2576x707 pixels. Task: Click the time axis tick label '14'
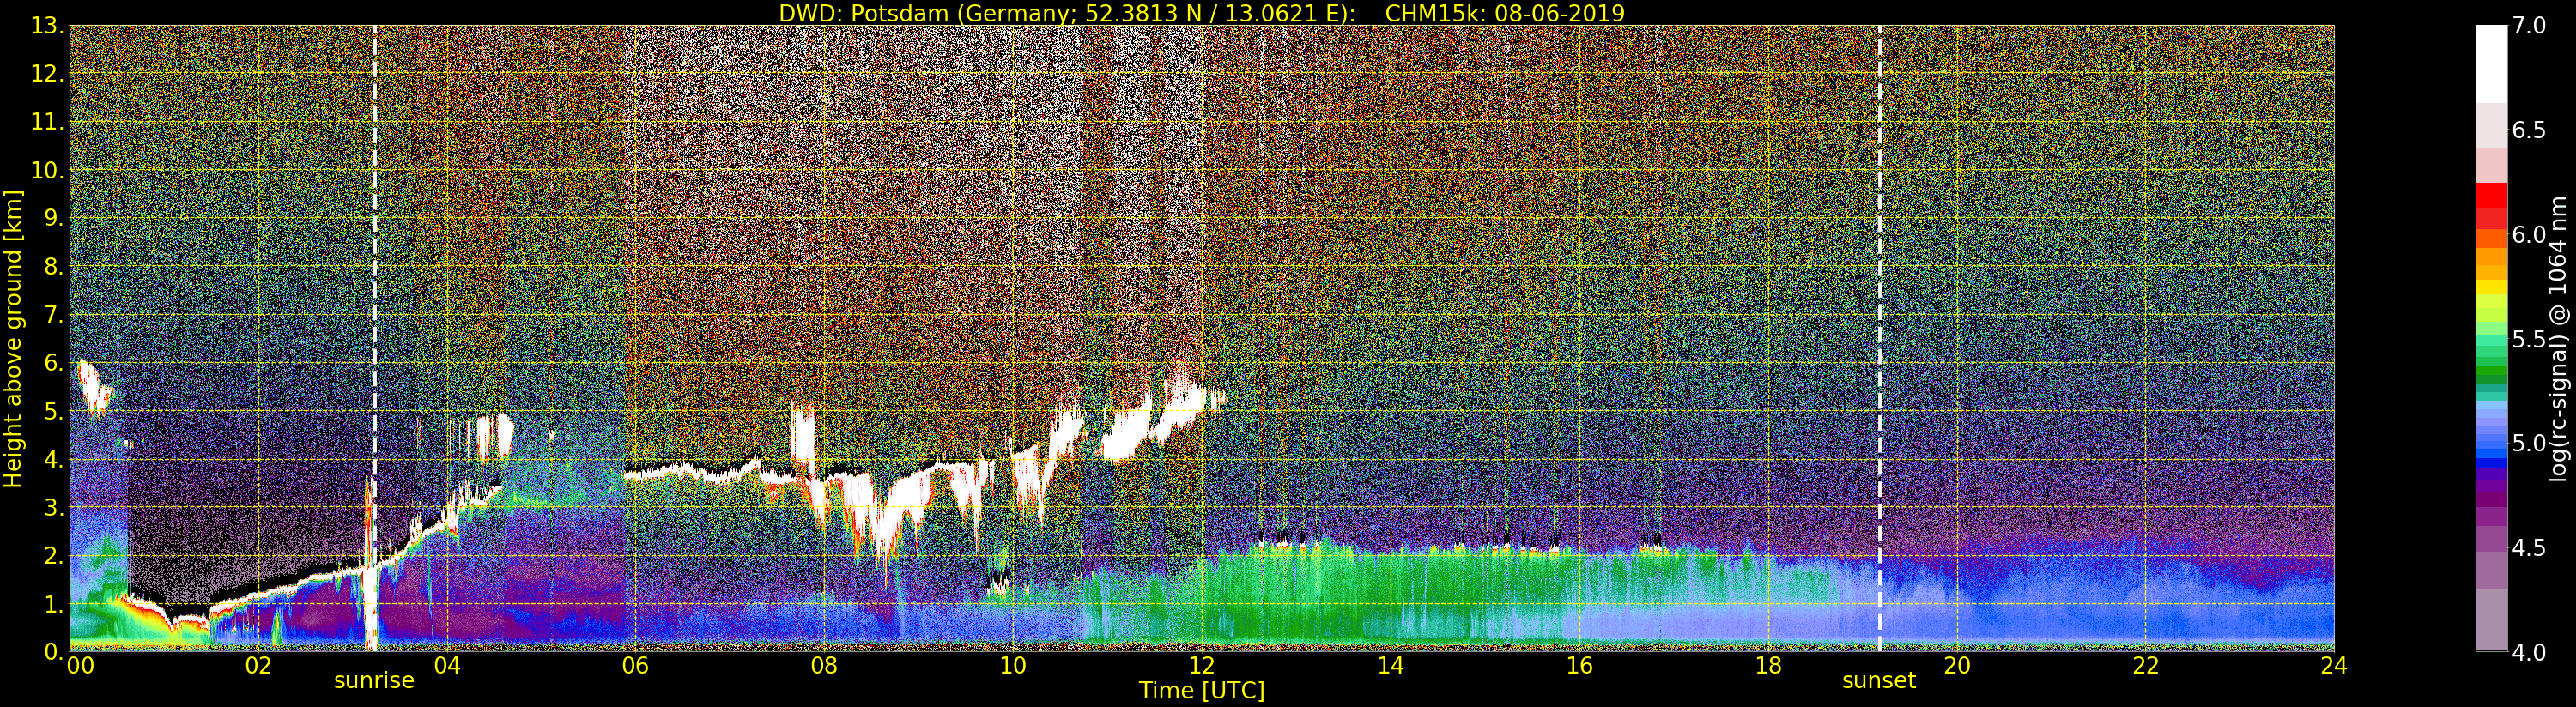pyautogui.click(x=1391, y=666)
